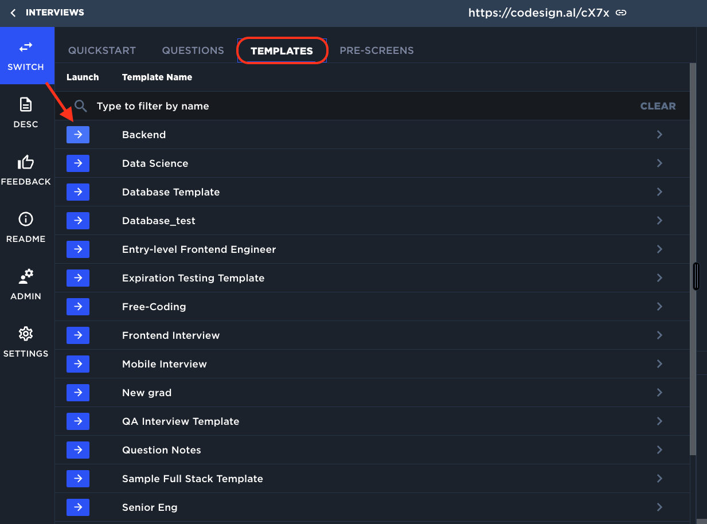Click the Clear filter button
707x524 pixels.
658,106
